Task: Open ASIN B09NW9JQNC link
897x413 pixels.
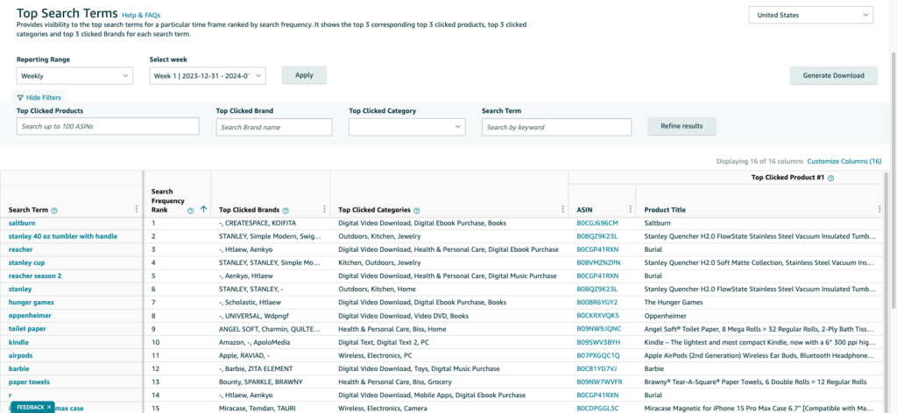Action: point(598,329)
